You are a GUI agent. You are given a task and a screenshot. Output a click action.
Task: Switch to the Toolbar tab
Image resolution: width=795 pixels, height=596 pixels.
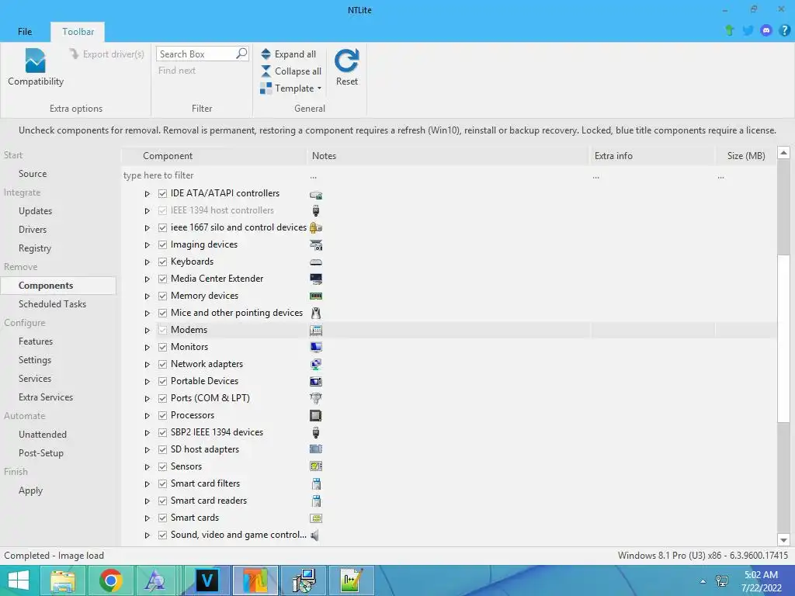78,31
